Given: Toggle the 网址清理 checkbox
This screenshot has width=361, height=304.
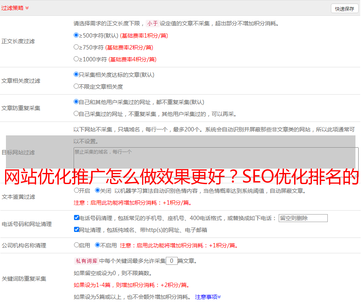Looking at the screenshot, I should 77,230.
